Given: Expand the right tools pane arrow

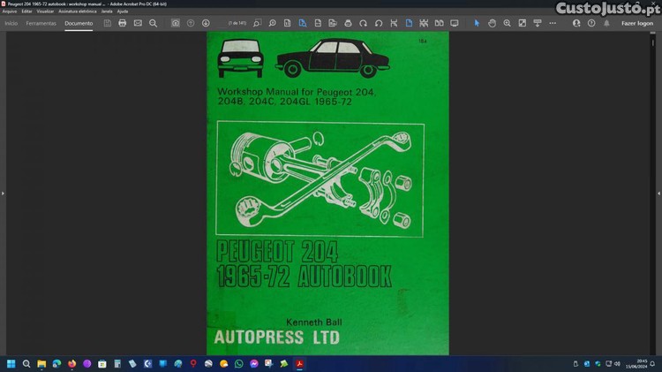Looking at the screenshot, I should coord(658,193).
